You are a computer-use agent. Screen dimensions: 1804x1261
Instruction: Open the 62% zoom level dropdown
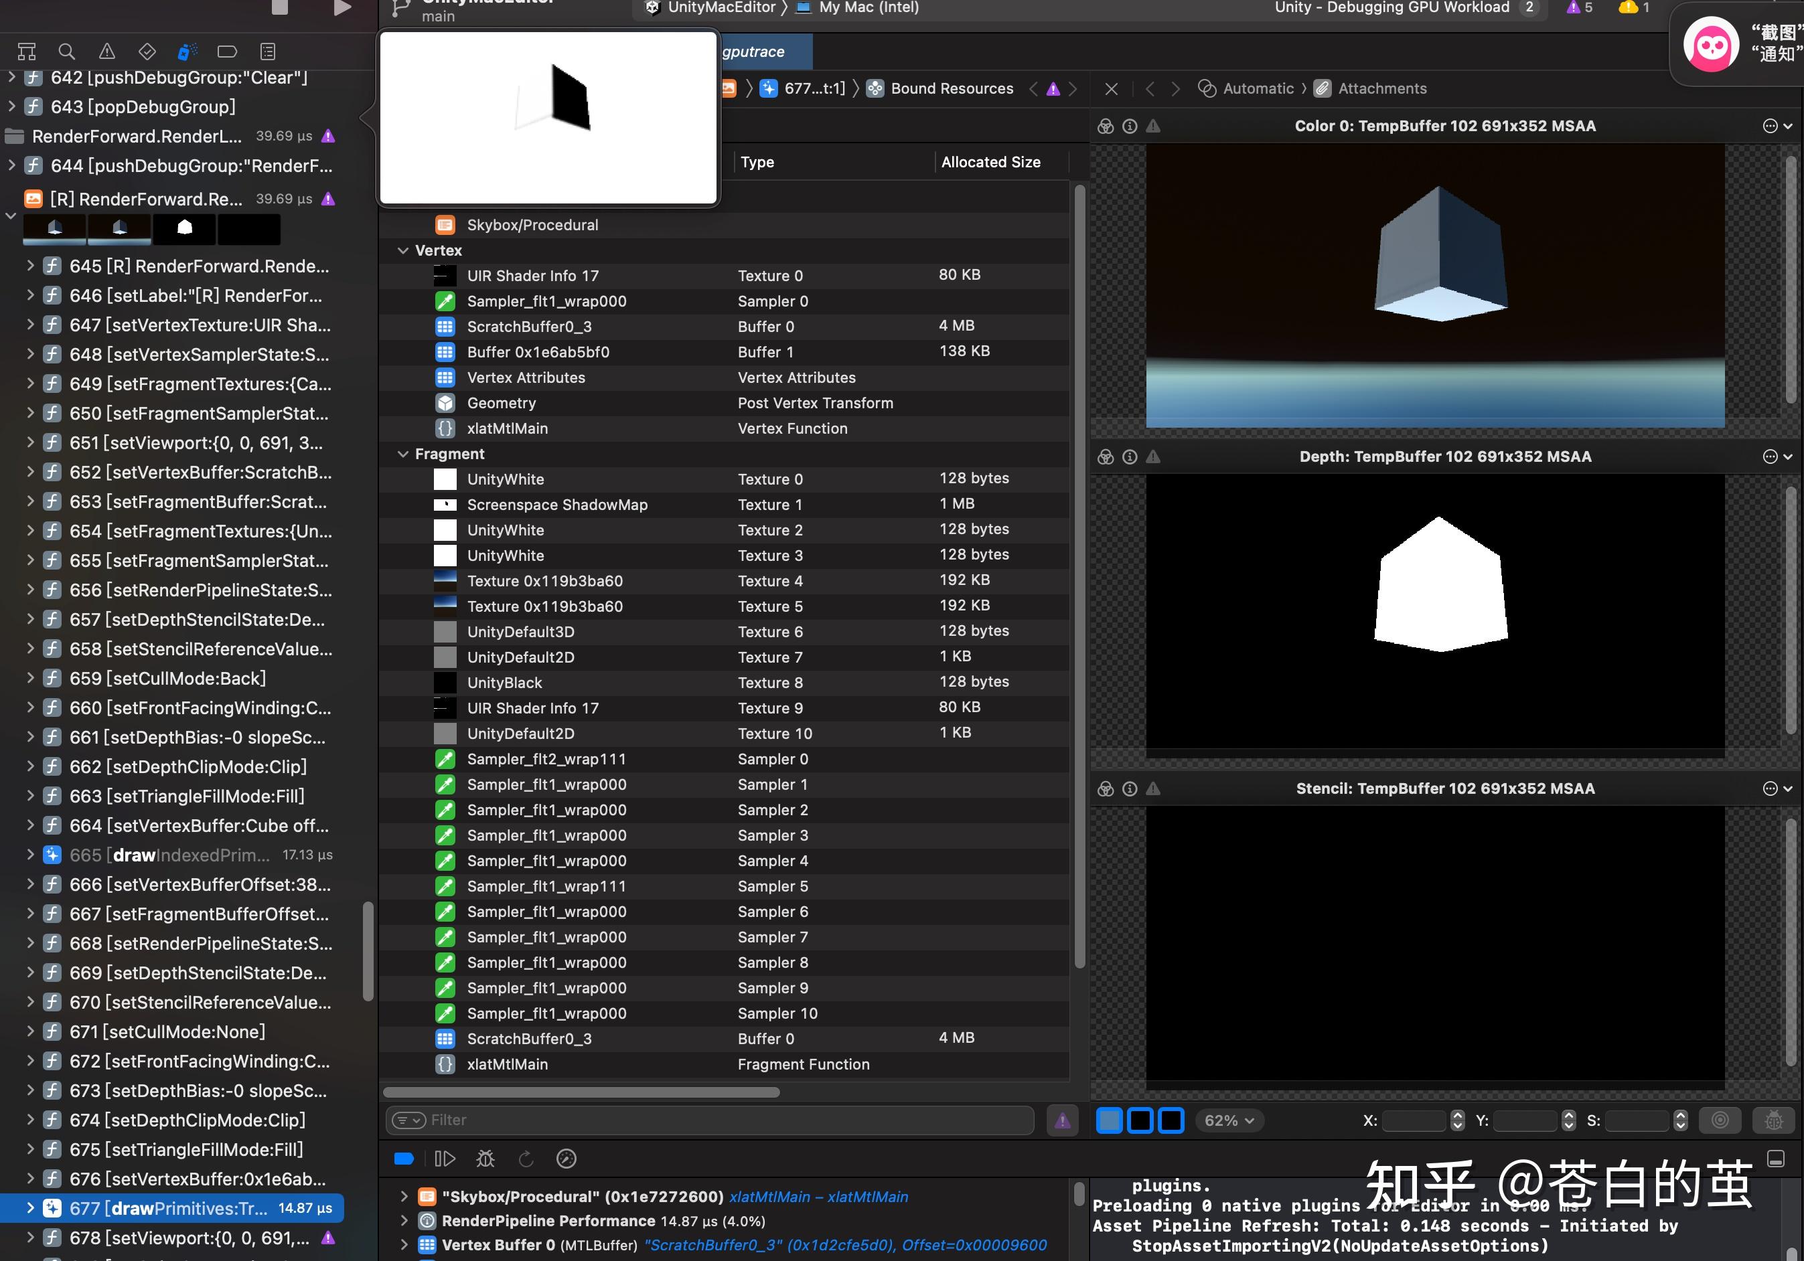coord(1228,1120)
